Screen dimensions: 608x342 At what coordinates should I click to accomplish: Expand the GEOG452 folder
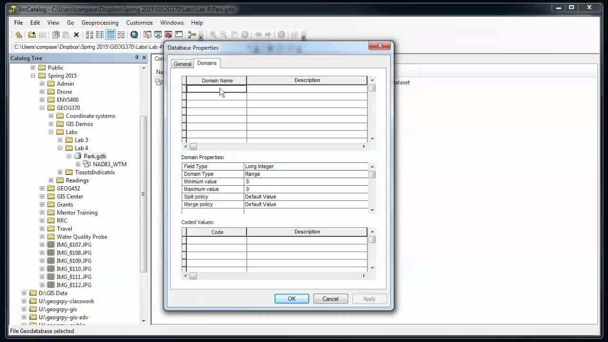pyautogui.click(x=42, y=189)
